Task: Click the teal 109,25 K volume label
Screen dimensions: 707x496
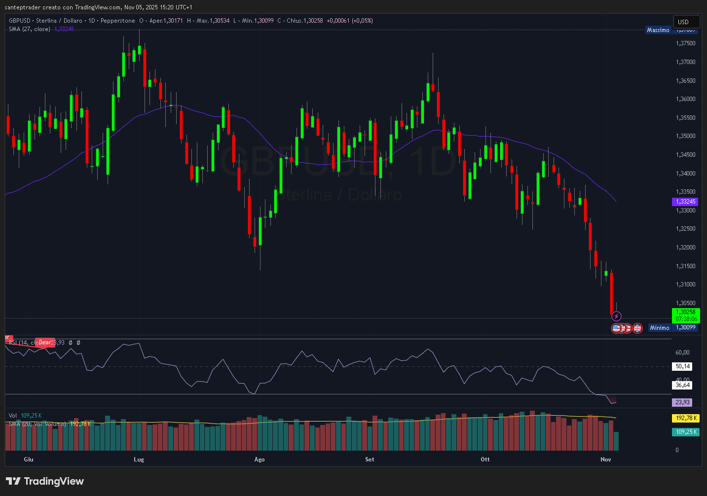Action: click(x=686, y=432)
